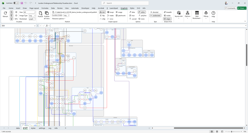Choose the circo layout engine
The width and height of the screenshot is (248, 133).
pyautogui.click(x=110, y=19)
